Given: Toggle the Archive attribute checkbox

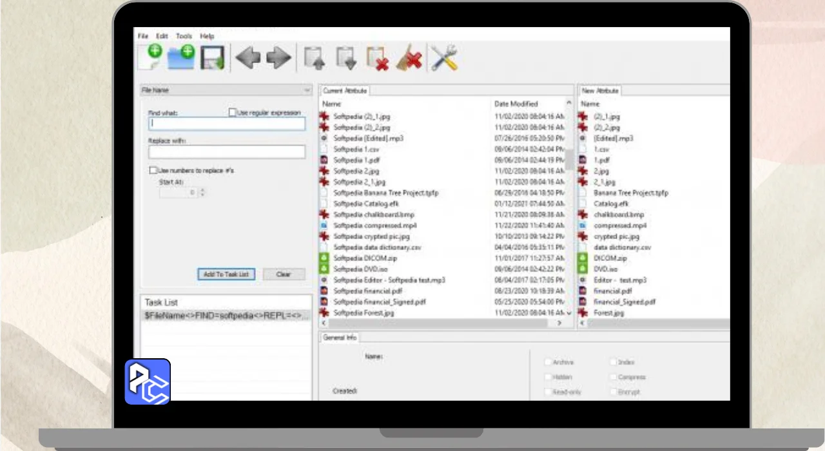Looking at the screenshot, I should [x=548, y=363].
